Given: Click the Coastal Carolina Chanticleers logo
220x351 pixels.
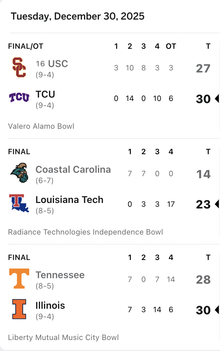Looking at the screenshot, I should 19,173.
